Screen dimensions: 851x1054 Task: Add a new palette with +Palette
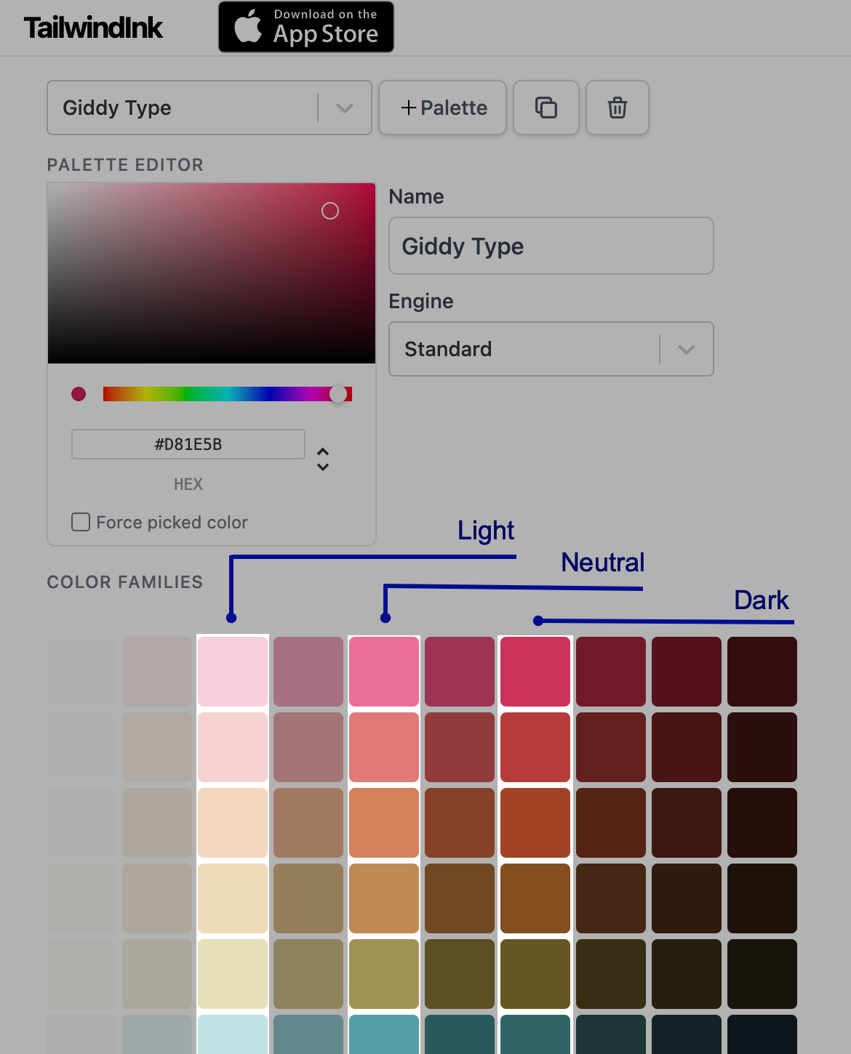[442, 108]
